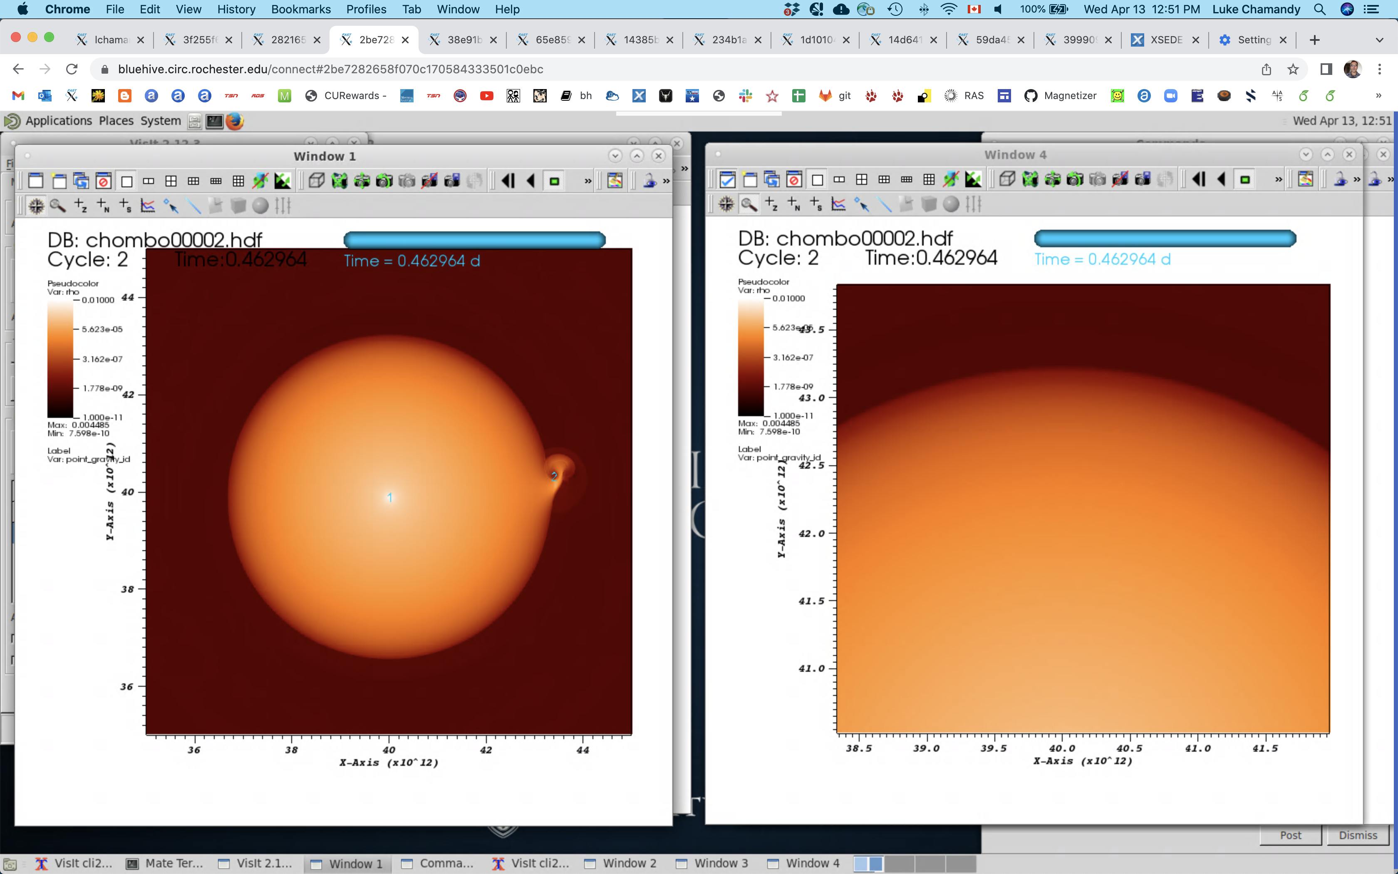Toggle Zoom mode in Window 1

pos(58,205)
